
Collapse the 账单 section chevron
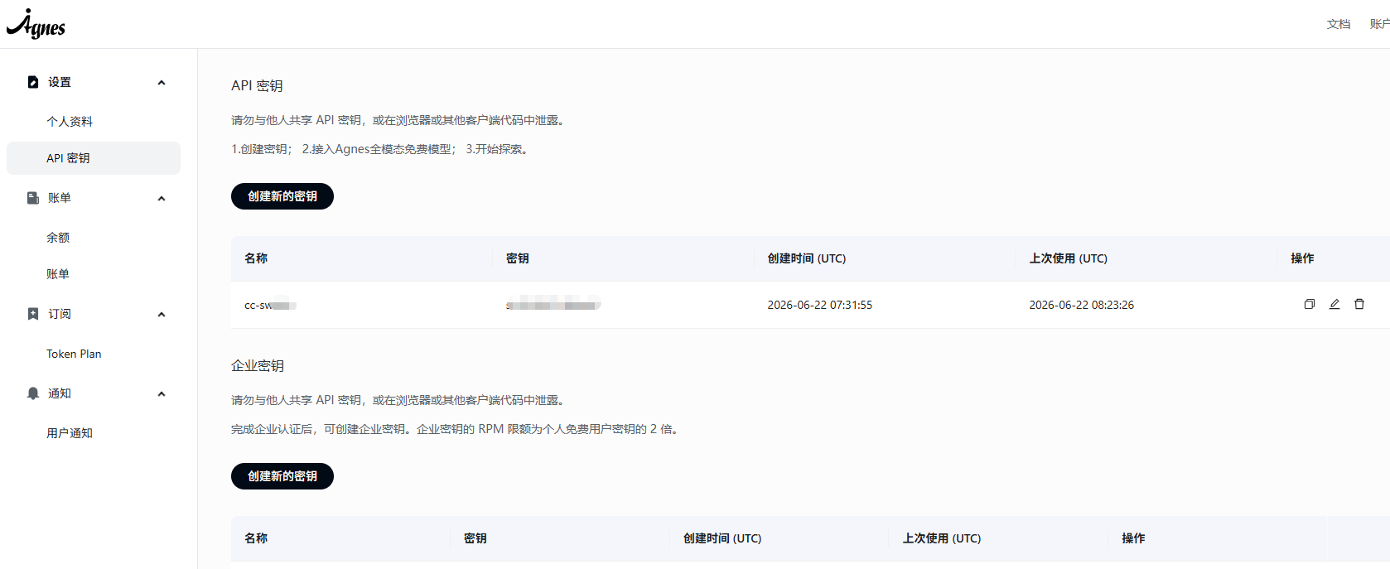pos(162,198)
